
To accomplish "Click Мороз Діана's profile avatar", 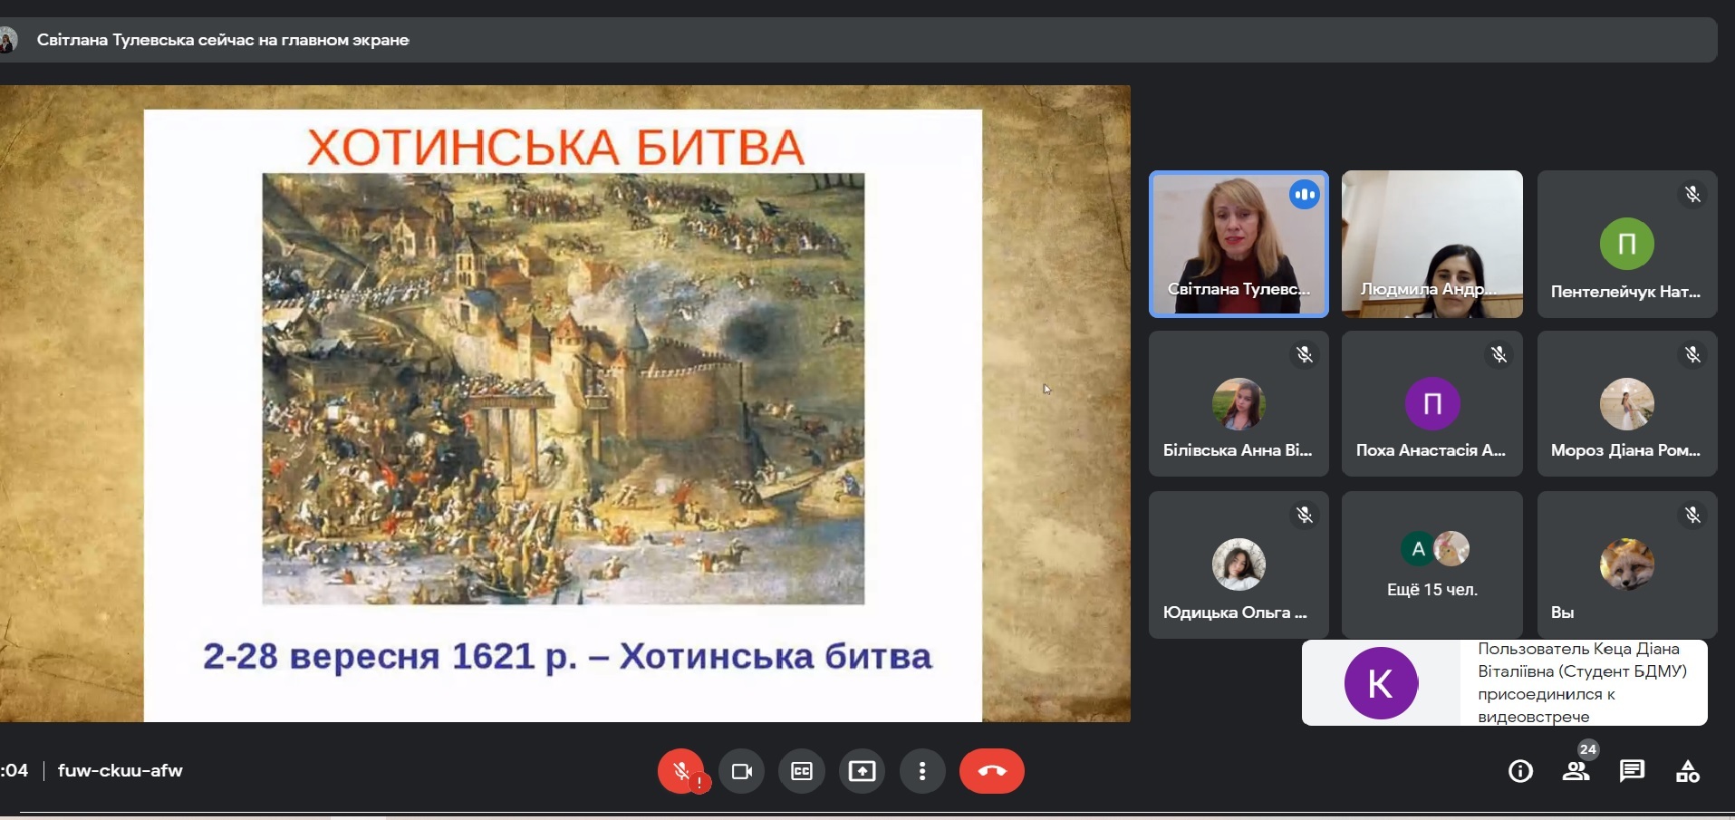I will pyautogui.click(x=1626, y=404).
